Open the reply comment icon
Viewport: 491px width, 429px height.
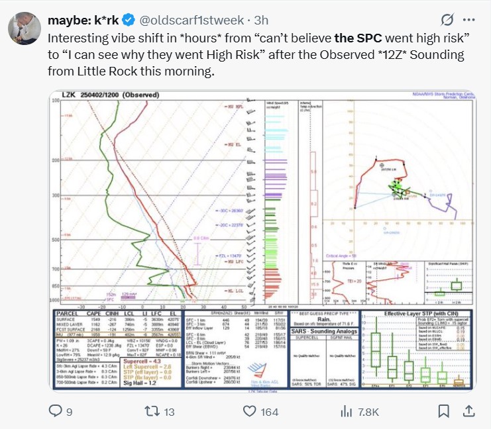click(x=56, y=411)
